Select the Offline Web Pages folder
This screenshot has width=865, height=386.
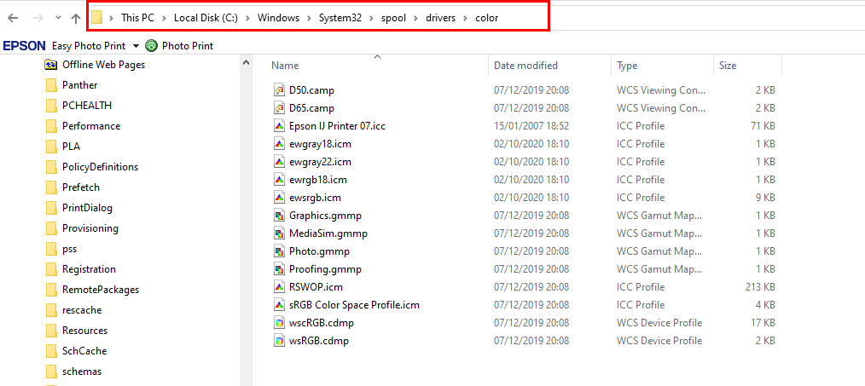[103, 65]
